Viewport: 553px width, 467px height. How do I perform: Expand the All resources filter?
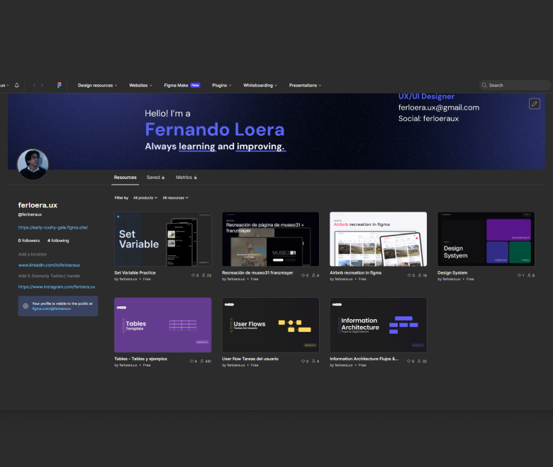tap(175, 197)
